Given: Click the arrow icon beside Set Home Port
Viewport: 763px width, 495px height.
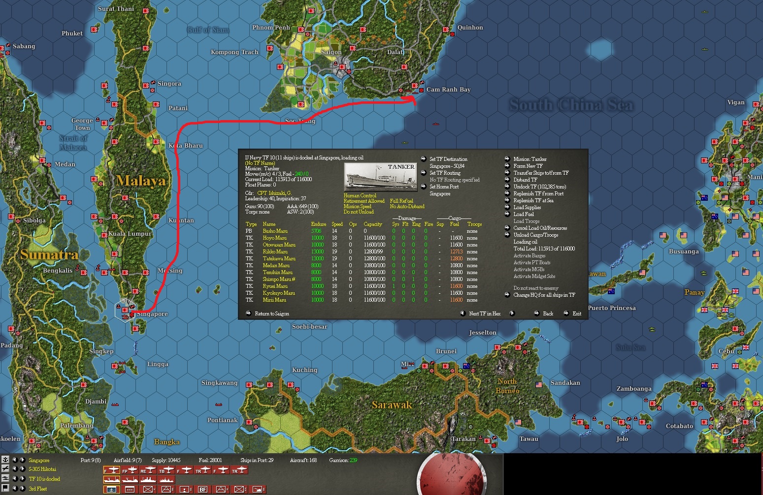Looking at the screenshot, I should click(423, 186).
